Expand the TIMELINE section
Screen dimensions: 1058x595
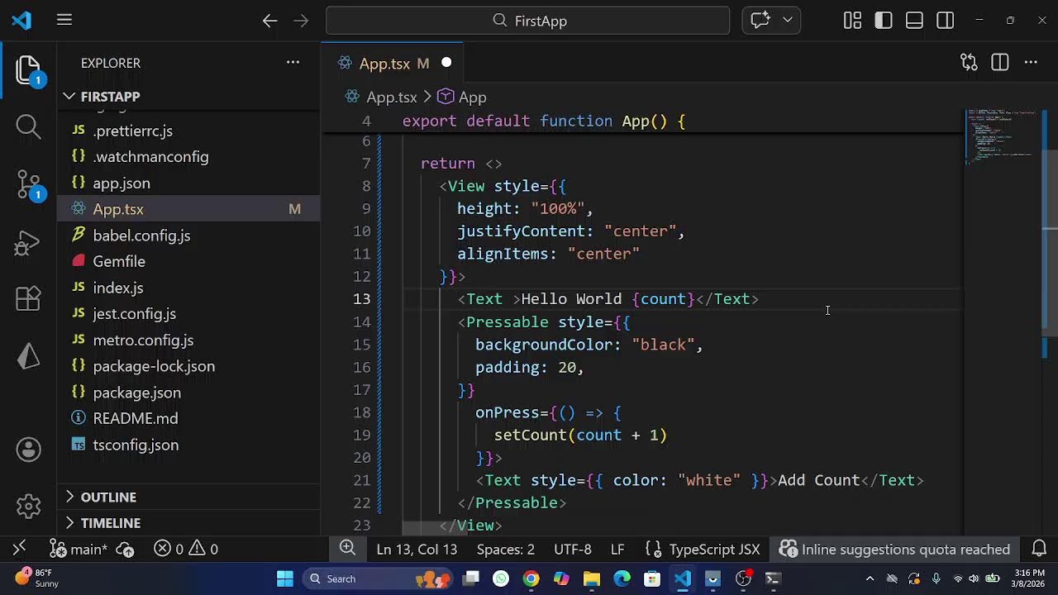point(188,523)
